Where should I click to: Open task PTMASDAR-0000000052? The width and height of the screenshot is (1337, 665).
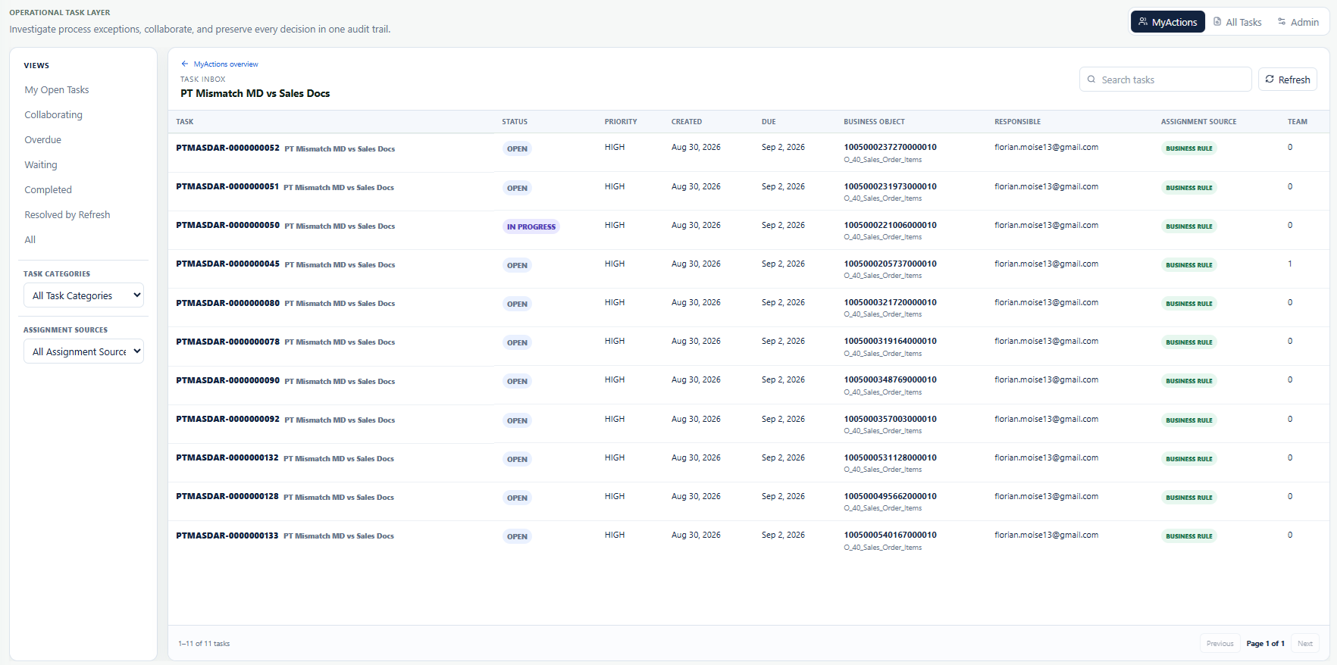[227, 148]
